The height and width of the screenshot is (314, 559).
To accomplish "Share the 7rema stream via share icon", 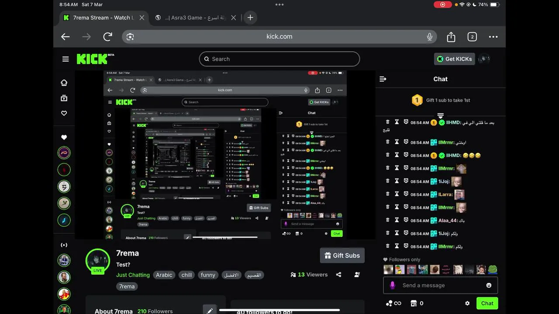I will tap(338, 274).
